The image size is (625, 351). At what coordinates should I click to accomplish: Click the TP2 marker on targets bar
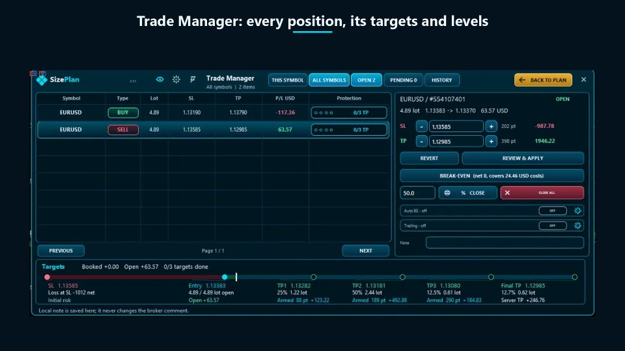coord(402,277)
